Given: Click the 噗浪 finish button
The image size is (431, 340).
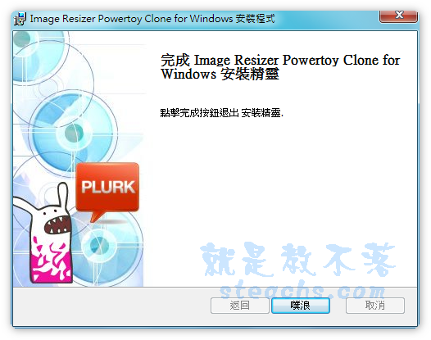Looking at the screenshot, I should [x=301, y=306].
